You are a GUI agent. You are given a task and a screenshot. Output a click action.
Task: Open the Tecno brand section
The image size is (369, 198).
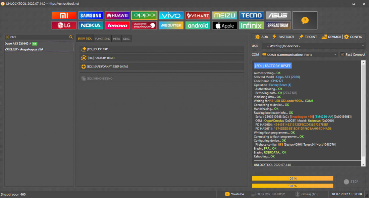click(251, 15)
